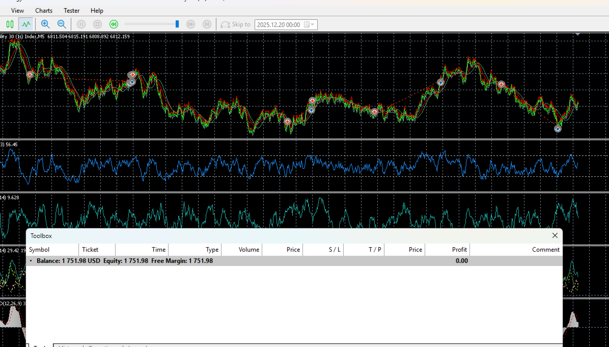This screenshot has height=347, width=609.
Task: Open the Skip to date calendar dropdown
Action: pyautogui.click(x=310, y=24)
